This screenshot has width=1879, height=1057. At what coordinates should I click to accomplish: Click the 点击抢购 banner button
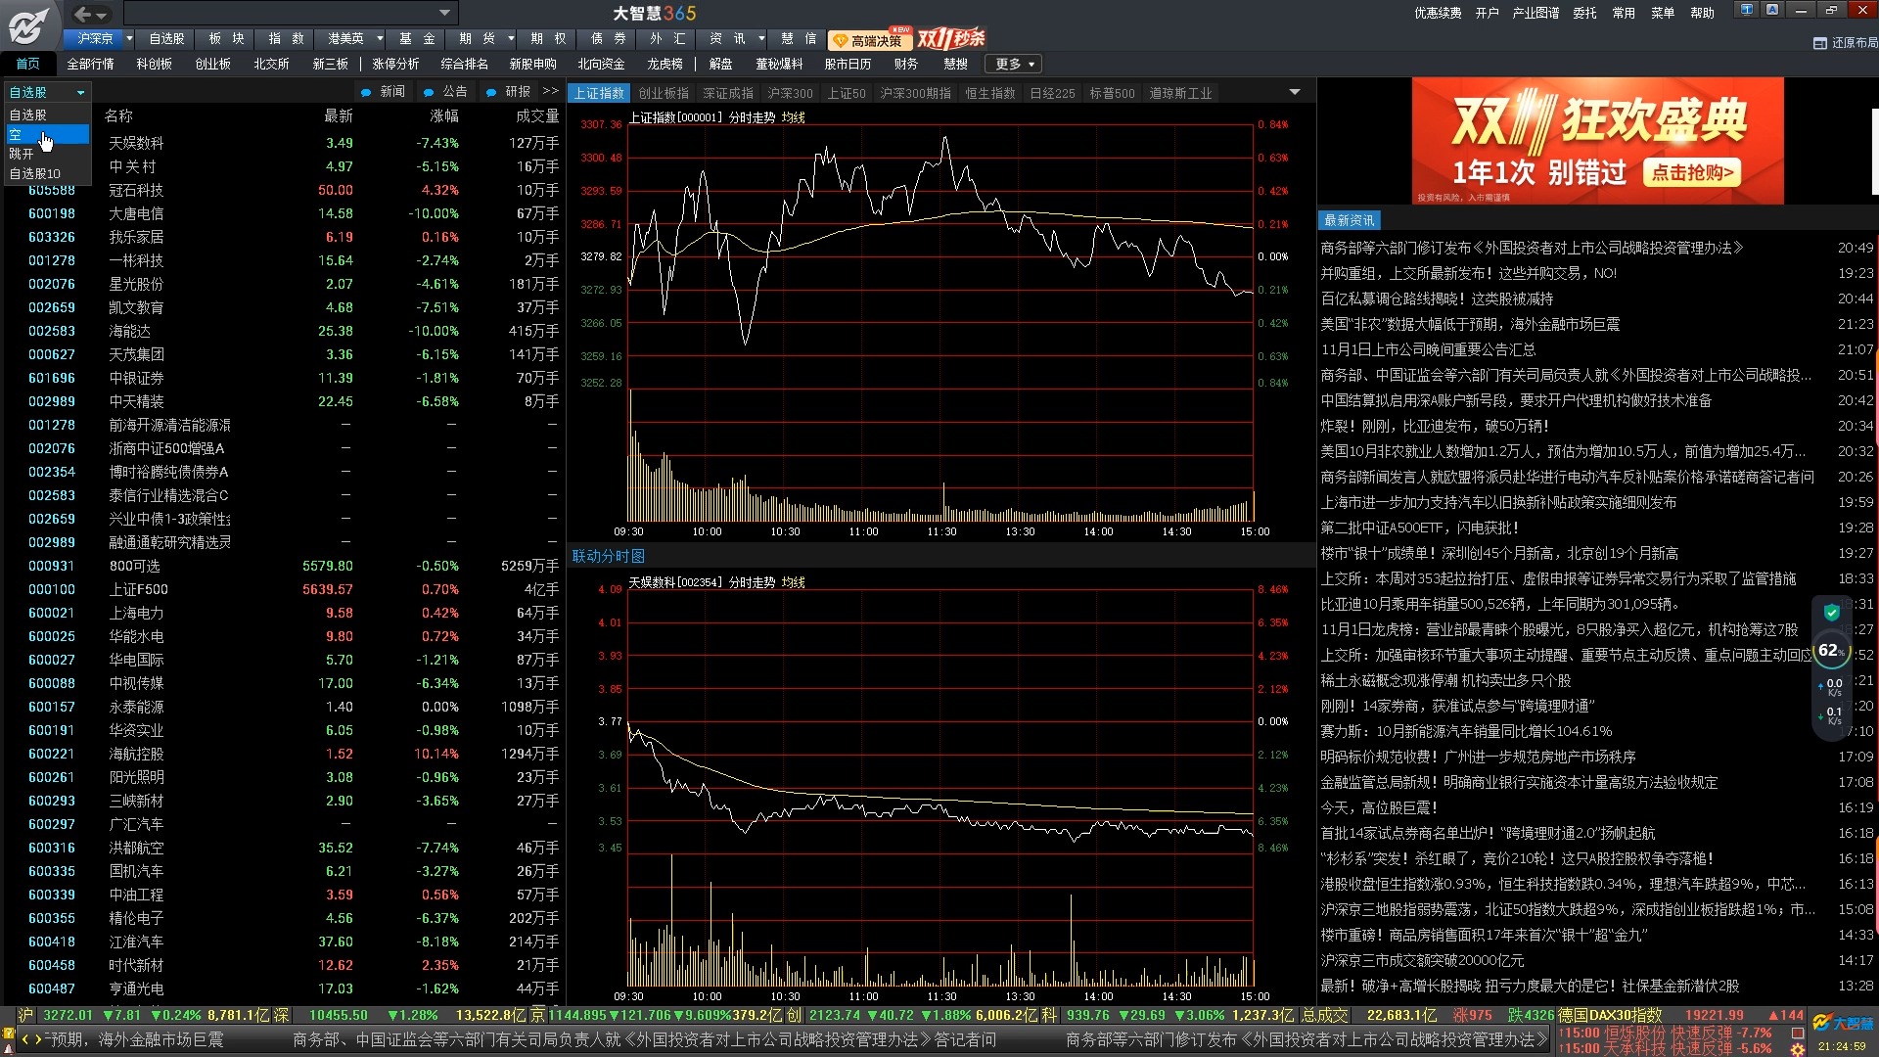pyautogui.click(x=1692, y=172)
